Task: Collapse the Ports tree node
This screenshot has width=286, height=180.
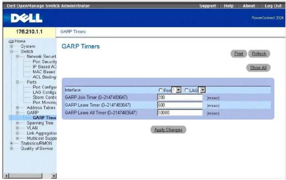Action: tap(17, 82)
